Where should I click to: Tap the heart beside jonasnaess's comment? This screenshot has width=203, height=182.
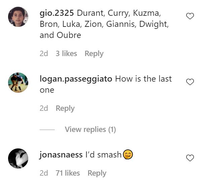coord(190,157)
